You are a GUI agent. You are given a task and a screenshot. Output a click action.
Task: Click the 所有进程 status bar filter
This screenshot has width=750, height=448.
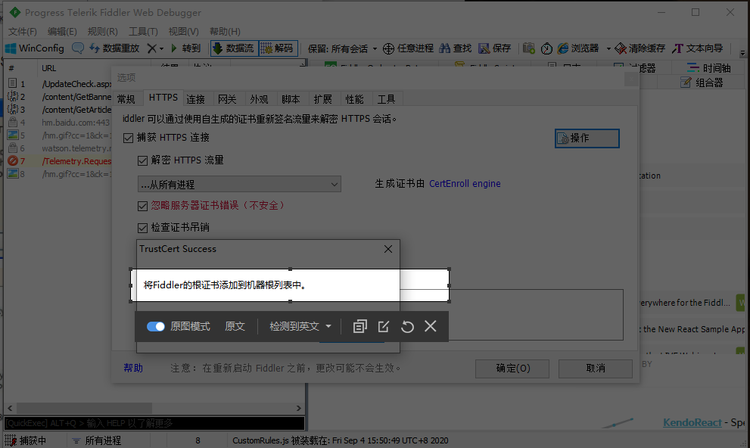pyautogui.click(x=96, y=440)
